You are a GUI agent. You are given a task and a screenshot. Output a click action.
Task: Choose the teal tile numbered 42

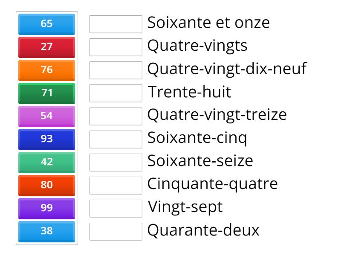click(46, 163)
